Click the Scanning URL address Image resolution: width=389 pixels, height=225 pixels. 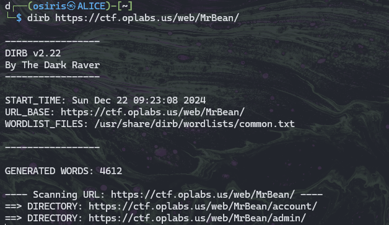pos(203,195)
